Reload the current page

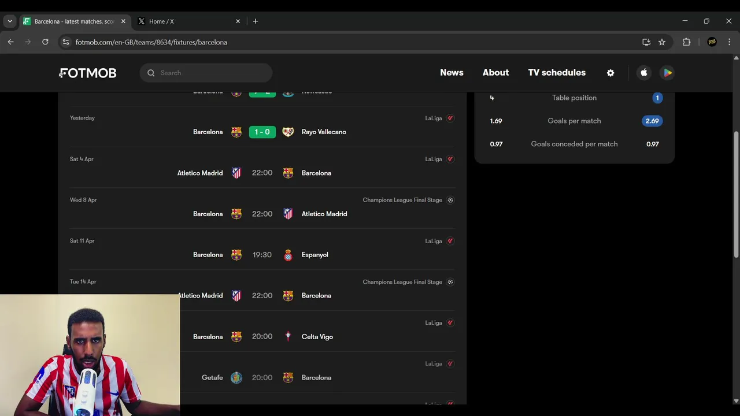(x=45, y=42)
